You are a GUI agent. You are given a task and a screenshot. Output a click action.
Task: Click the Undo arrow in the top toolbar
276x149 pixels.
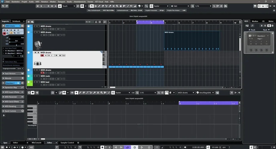pyautogui.click(x=3, y=6)
